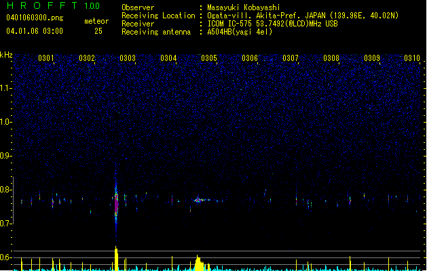Click the 0305 time marker
Image resolution: width=427 pixels, height=271 pixels.
pyautogui.click(x=209, y=58)
